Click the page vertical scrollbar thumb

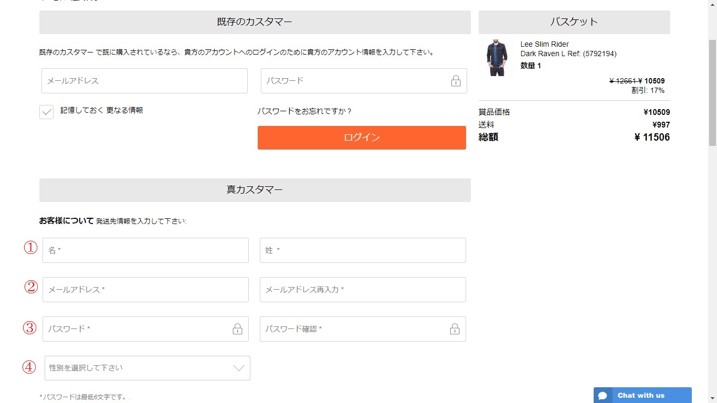pos(712,92)
